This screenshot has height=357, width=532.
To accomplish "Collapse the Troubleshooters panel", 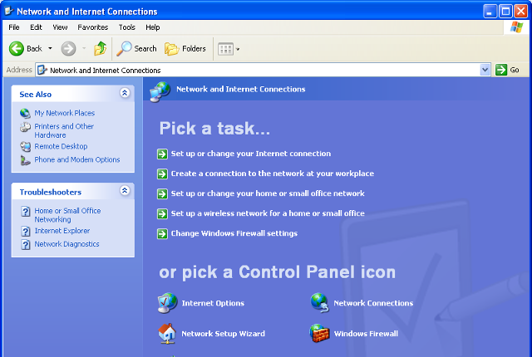I will (x=125, y=190).
